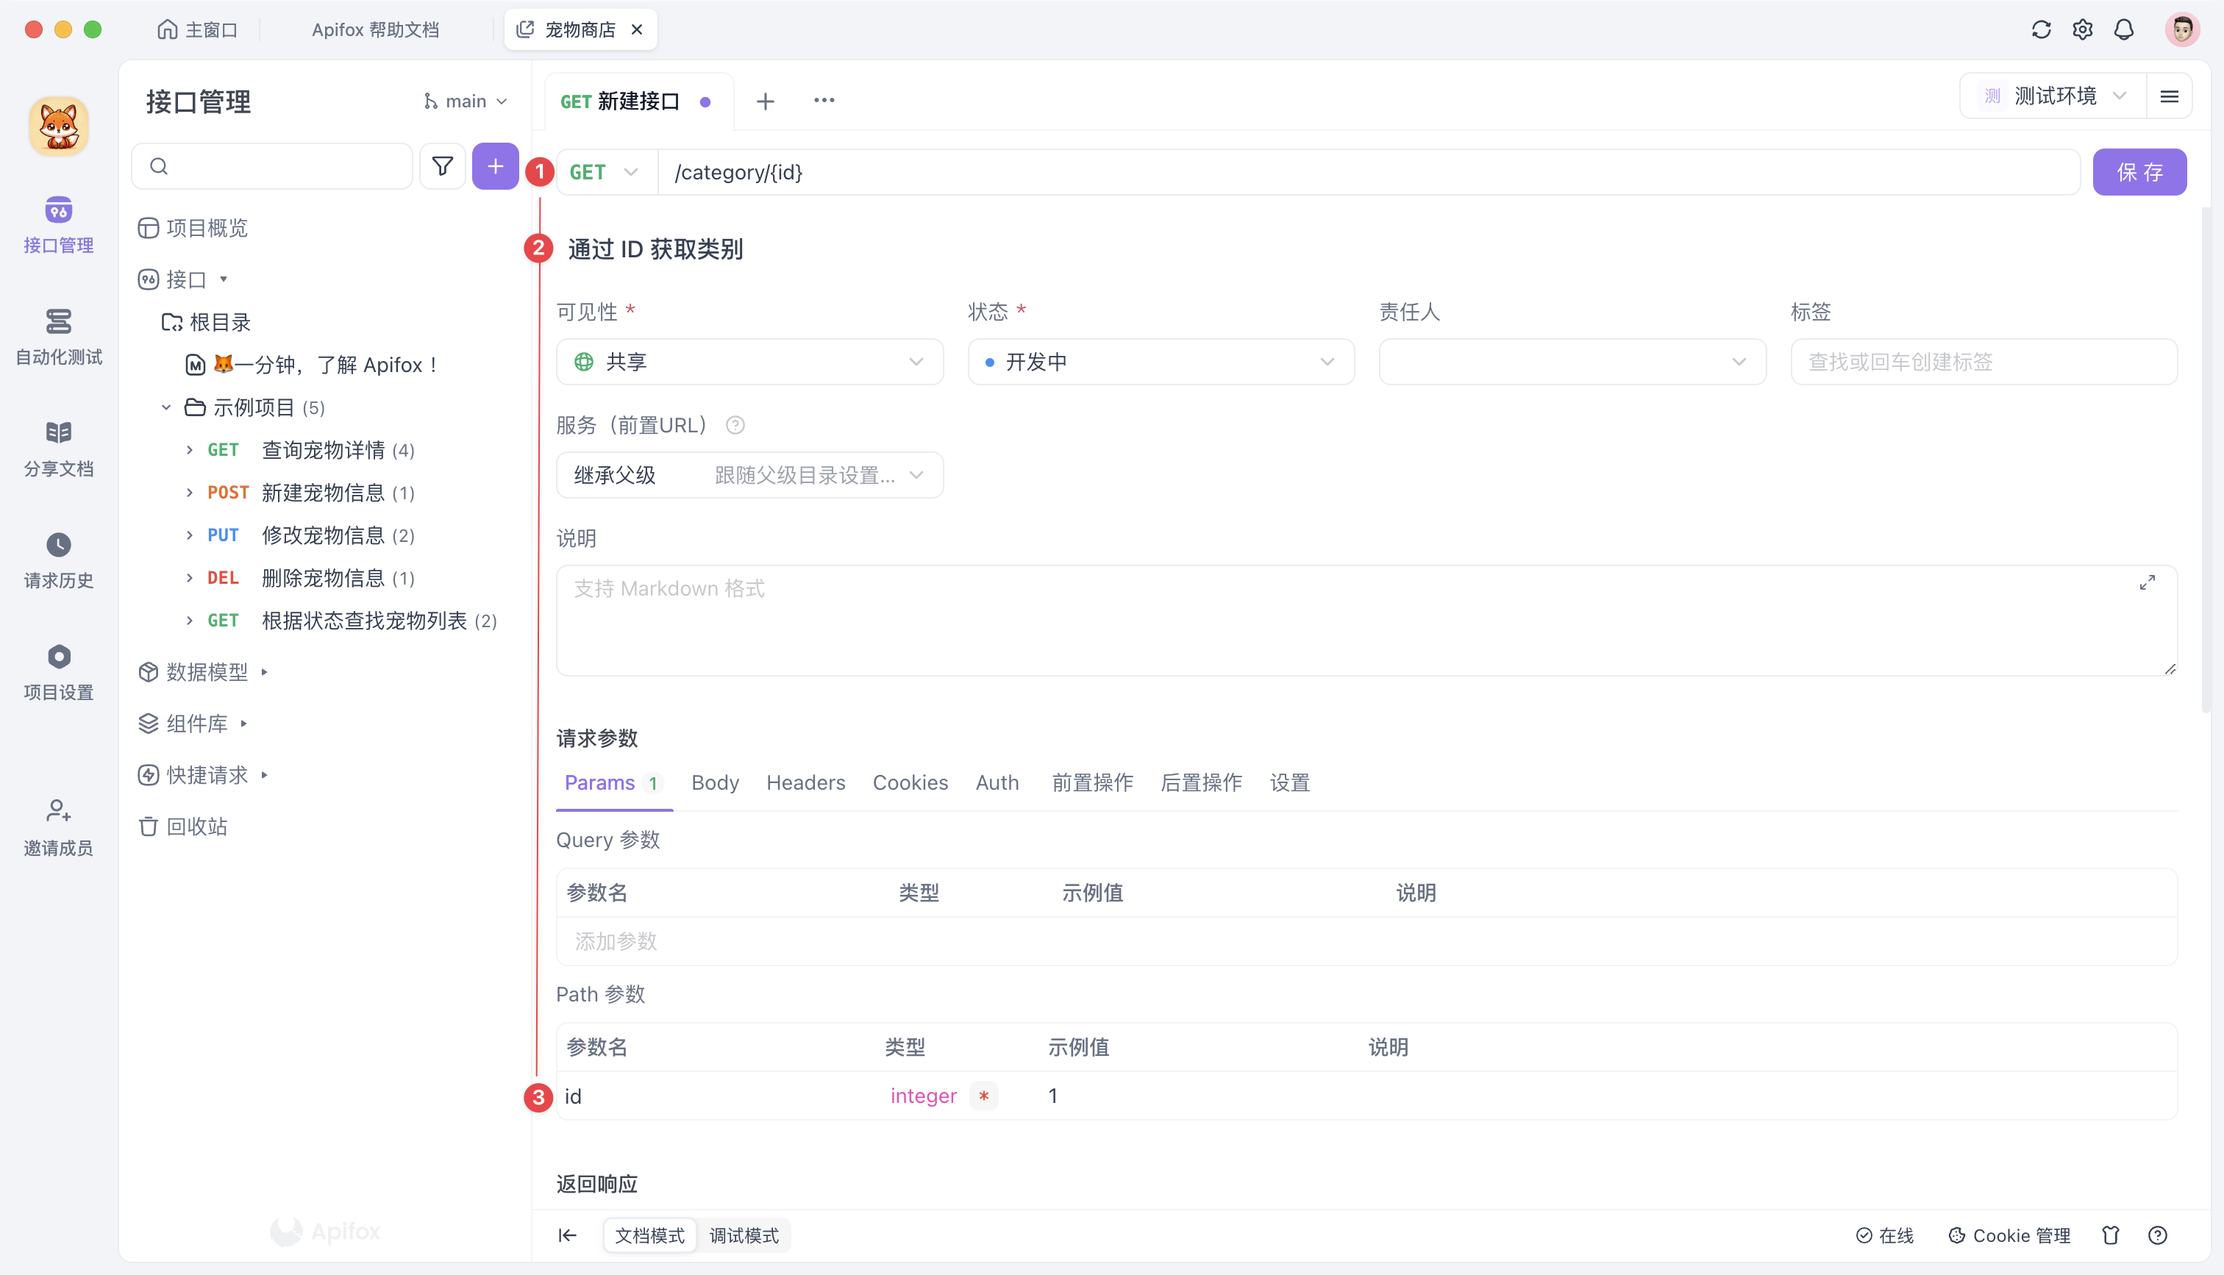Collapse the 示例项目 folder
The image size is (2224, 1275).
[x=165, y=407]
